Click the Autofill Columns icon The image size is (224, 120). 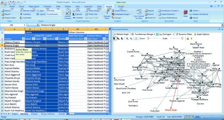[68, 12]
